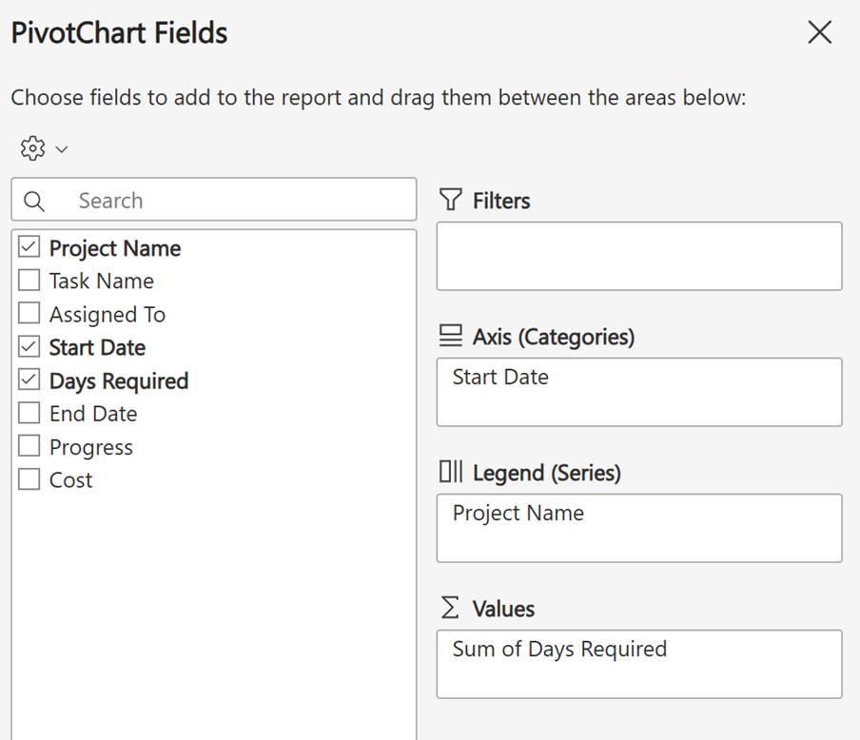Uncheck the Project Name field
The height and width of the screenshot is (740, 860).
pos(29,248)
